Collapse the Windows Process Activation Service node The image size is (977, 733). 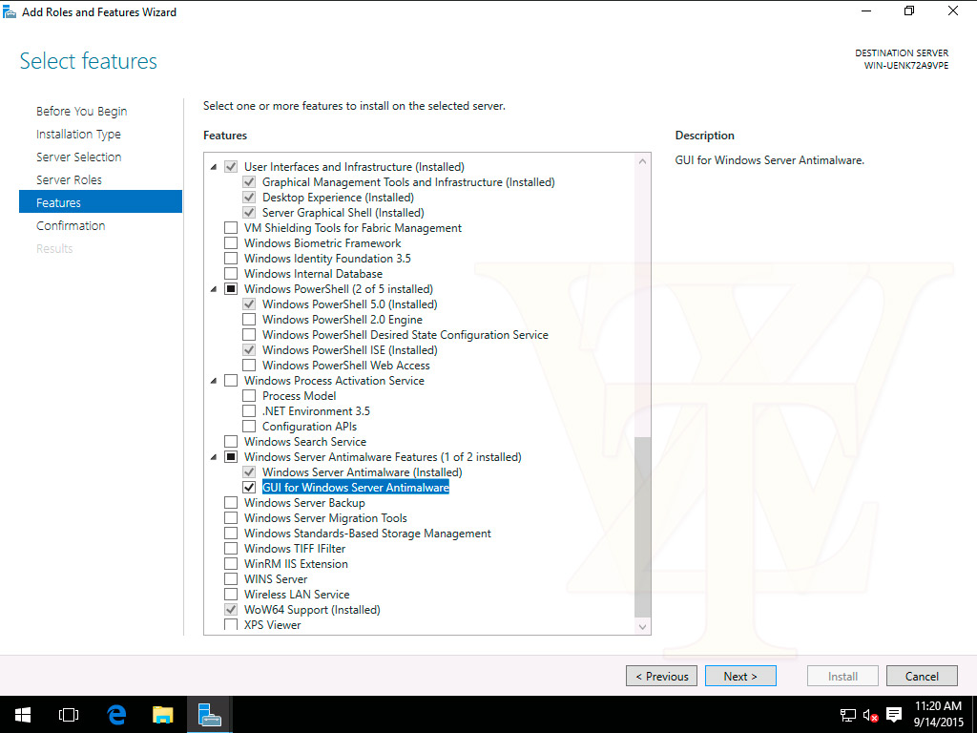click(x=213, y=381)
